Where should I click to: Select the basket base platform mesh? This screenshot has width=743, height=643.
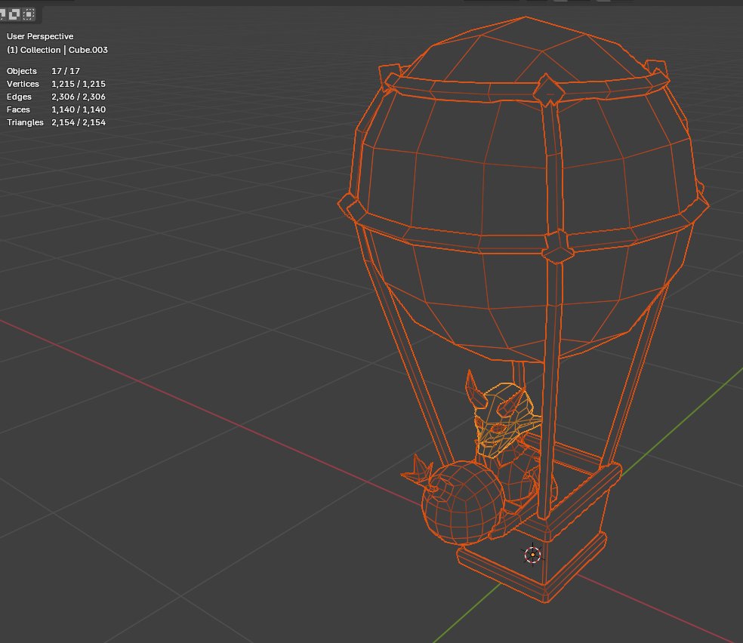(531, 568)
